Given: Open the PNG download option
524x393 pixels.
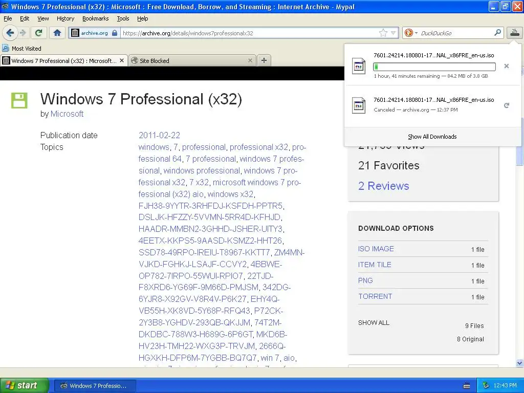Looking at the screenshot, I should [x=365, y=281].
